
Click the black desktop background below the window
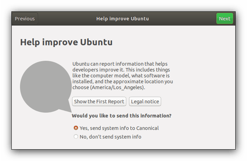click(123, 155)
